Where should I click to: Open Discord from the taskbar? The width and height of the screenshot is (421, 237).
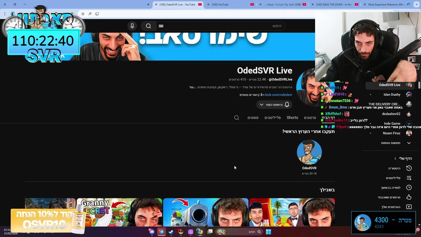click(152, 232)
